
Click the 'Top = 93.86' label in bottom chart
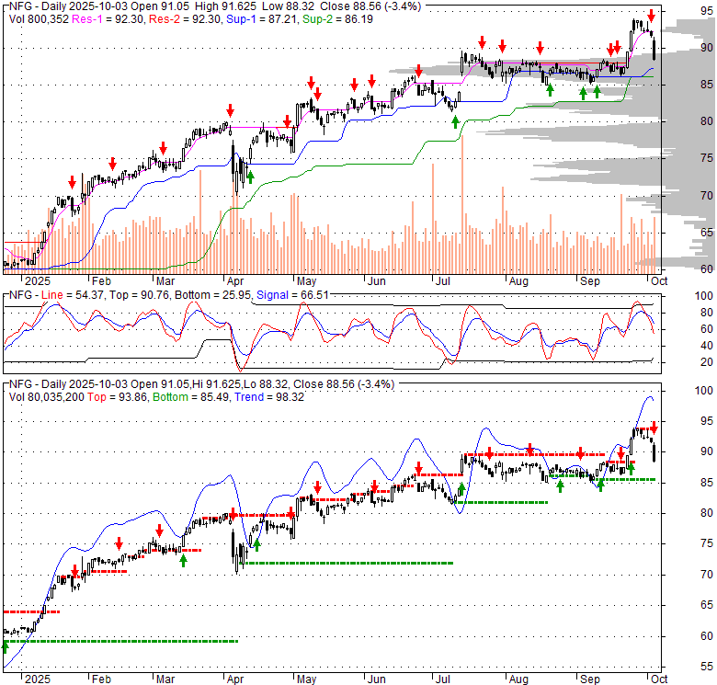(118, 397)
